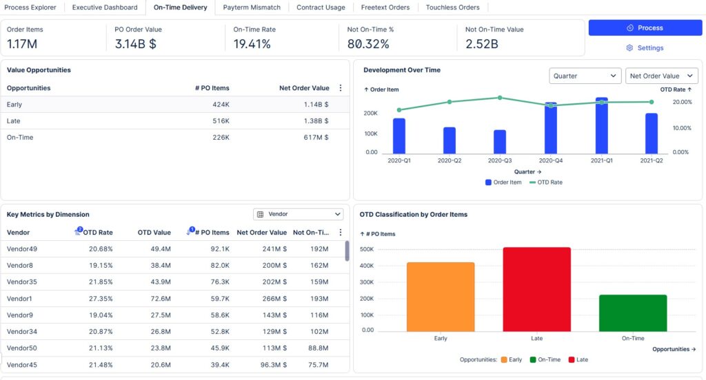
Task: Click the sort icon beside # PO Items
Action: click(x=191, y=232)
